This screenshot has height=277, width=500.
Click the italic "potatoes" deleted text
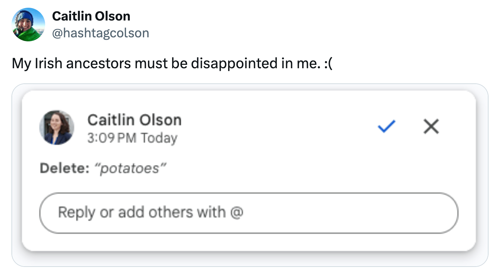tap(130, 168)
